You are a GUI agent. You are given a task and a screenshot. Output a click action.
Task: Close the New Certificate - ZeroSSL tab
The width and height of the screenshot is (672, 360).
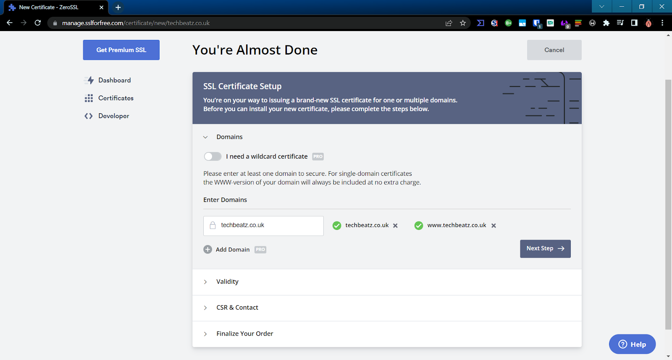point(101,7)
